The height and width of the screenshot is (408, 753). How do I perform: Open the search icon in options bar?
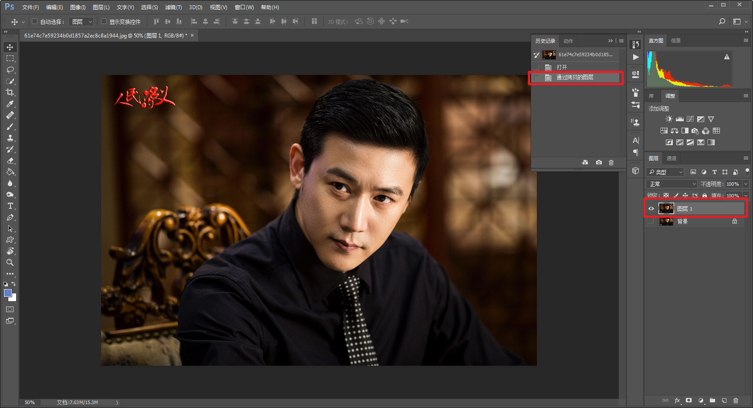point(722,21)
